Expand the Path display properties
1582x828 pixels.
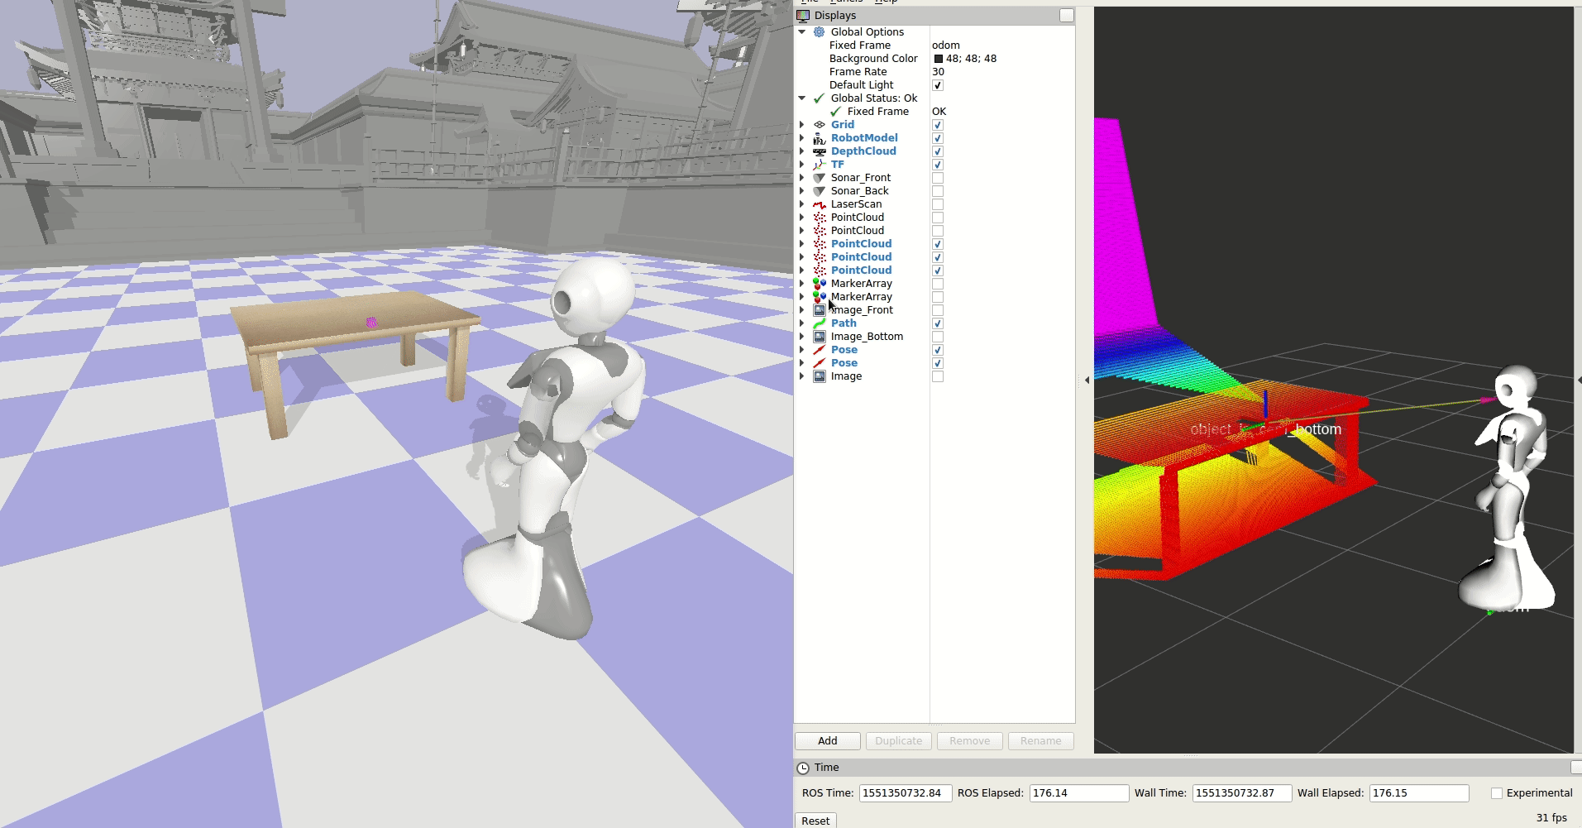tap(801, 323)
